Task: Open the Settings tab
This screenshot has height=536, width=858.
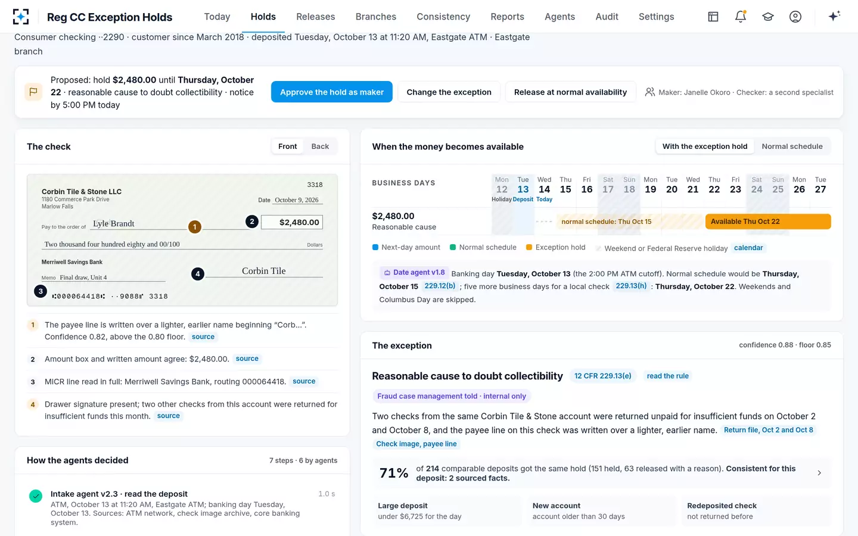Action: point(657,17)
